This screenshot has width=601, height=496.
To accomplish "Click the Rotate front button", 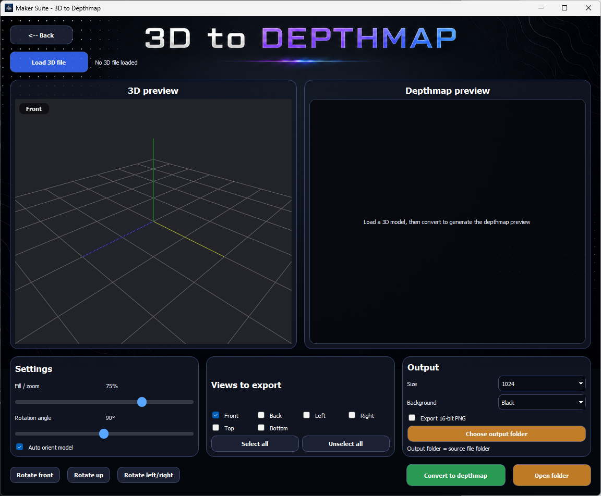I will click(35, 475).
